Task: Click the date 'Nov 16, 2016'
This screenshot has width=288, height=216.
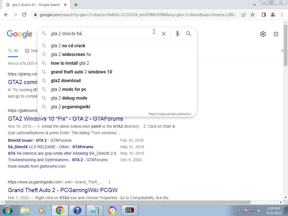Action: click(x=20, y=126)
